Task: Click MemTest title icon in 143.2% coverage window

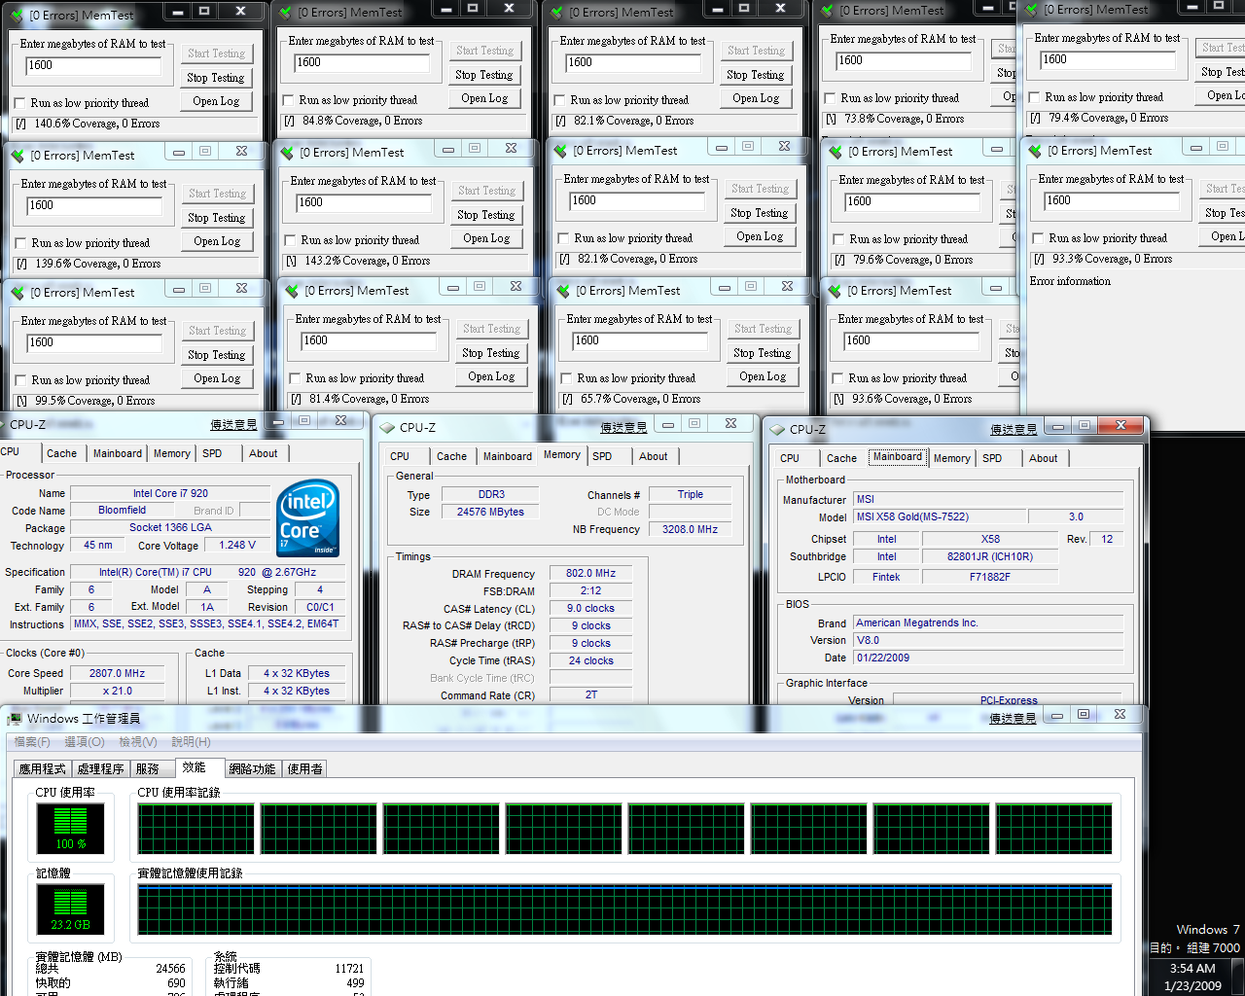Action: 287,153
